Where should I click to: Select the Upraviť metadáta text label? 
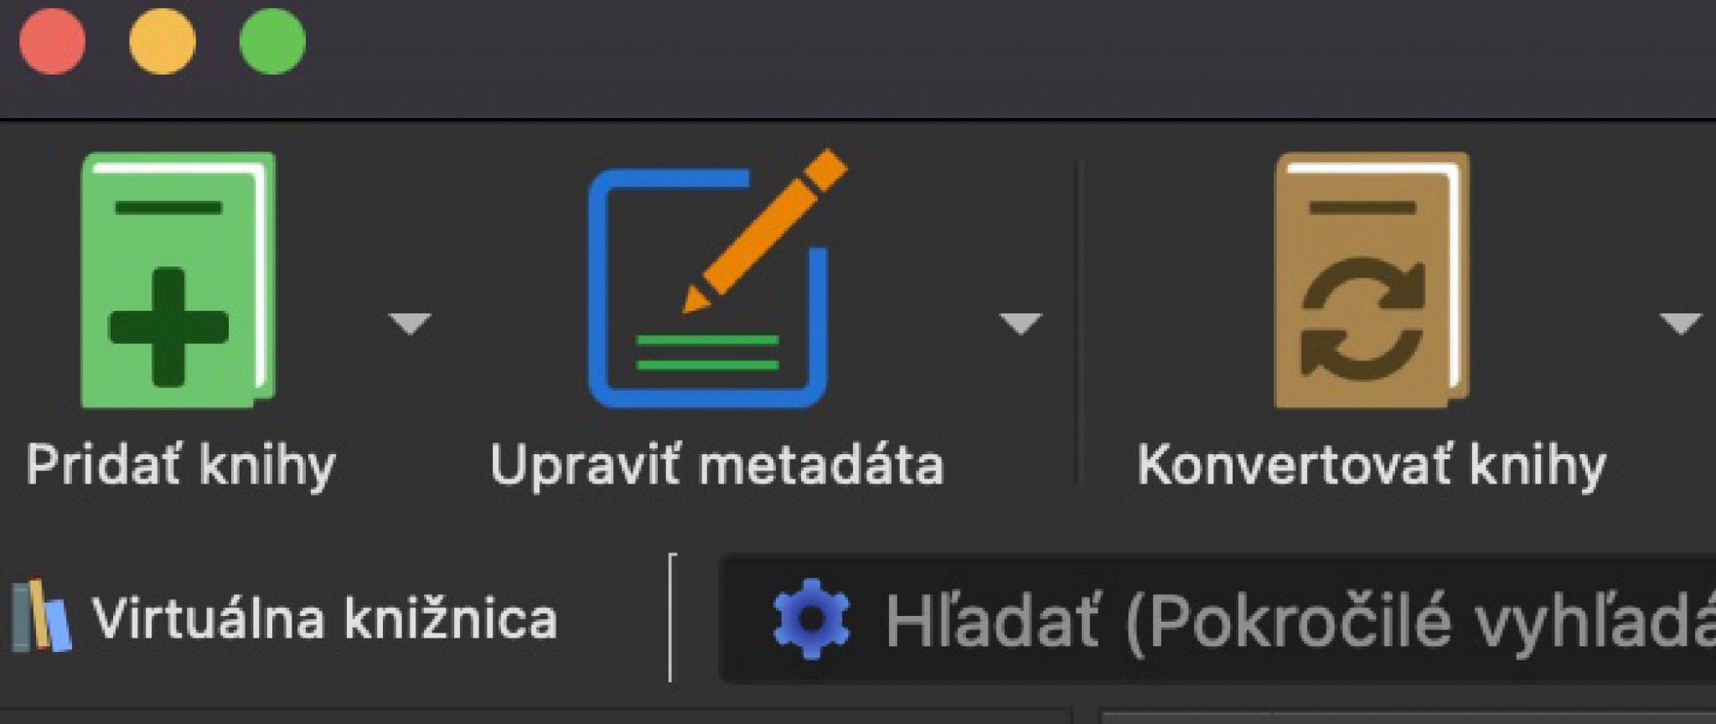coord(717,466)
